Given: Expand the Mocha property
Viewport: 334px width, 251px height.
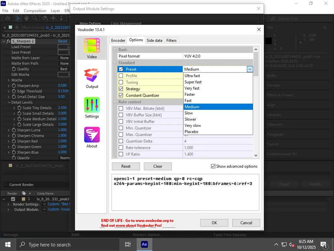Looking at the screenshot, I should [x=8, y=80].
